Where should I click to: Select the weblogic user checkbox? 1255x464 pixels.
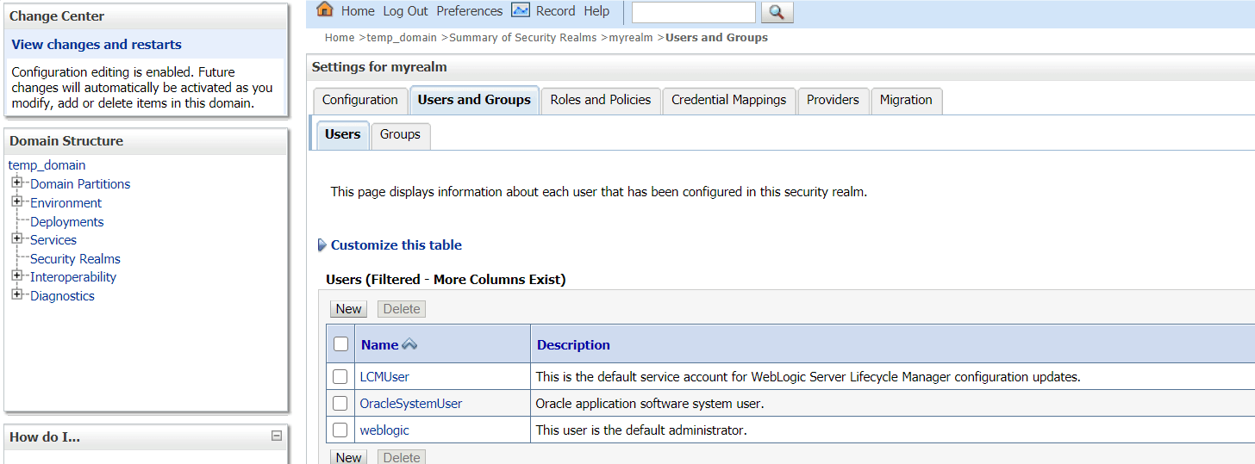point(340,430)
